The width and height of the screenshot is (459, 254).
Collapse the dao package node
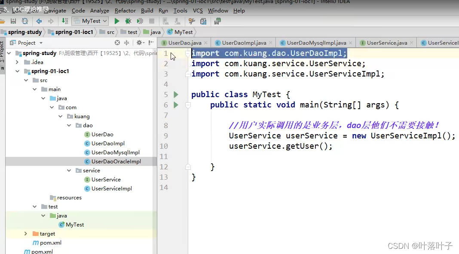tap(69, 125)
